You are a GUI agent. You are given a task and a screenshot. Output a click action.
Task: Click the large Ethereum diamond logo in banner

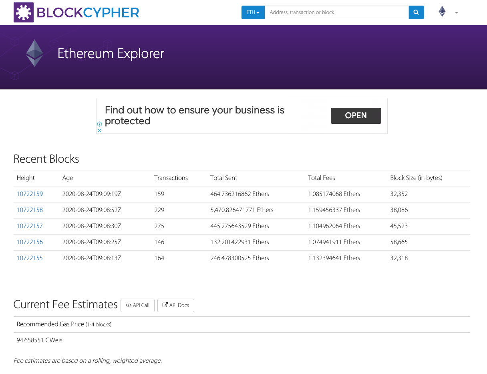34,53
